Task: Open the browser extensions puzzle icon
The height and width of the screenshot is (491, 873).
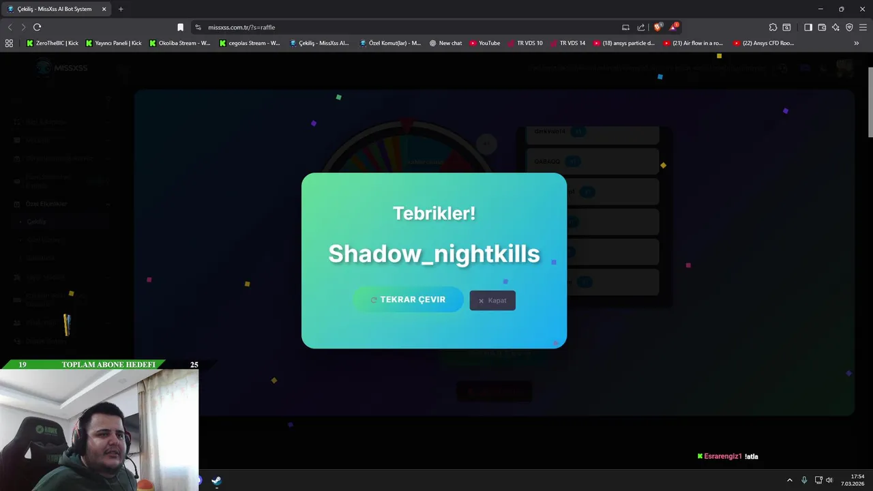Action: pyautogui.click(x=773, y=27)
